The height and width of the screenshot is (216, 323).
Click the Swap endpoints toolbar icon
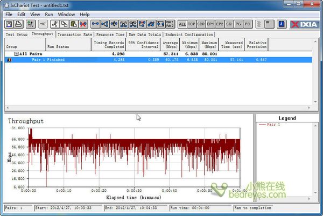pos(160,24)
